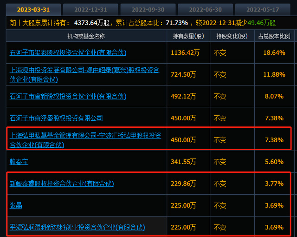Screen dimensions: 297x237
Task: Open 上海观由投资发展有限公司 shareholder link
Action: tap(84, 74)
